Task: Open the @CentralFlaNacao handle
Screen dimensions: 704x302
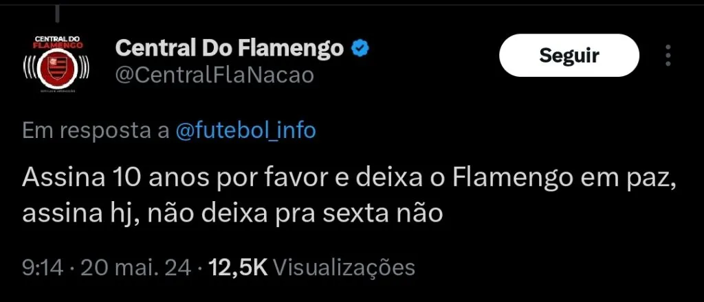Action: [214, 75]
